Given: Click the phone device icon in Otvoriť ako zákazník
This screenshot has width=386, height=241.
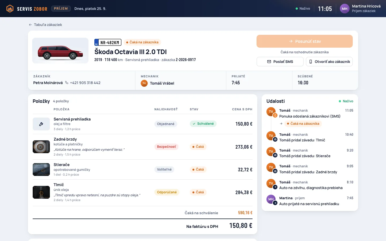Looking at the screenshot, I should click(311, 62).
